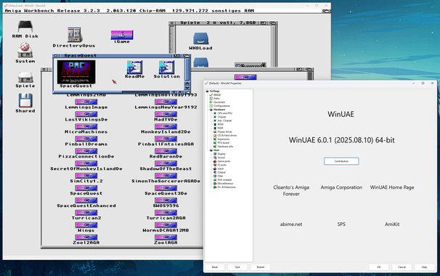Open the Paths settings page
Viewport: 440px width, 276px height.
pyautogui.click(x=216, y=99)
